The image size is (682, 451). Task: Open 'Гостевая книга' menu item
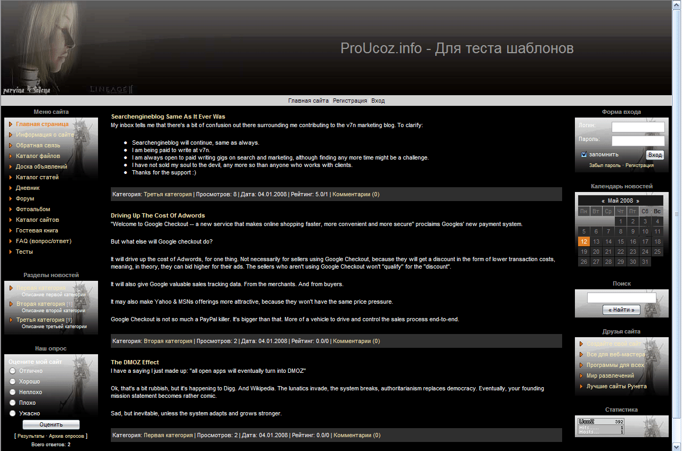coord(37,230)
